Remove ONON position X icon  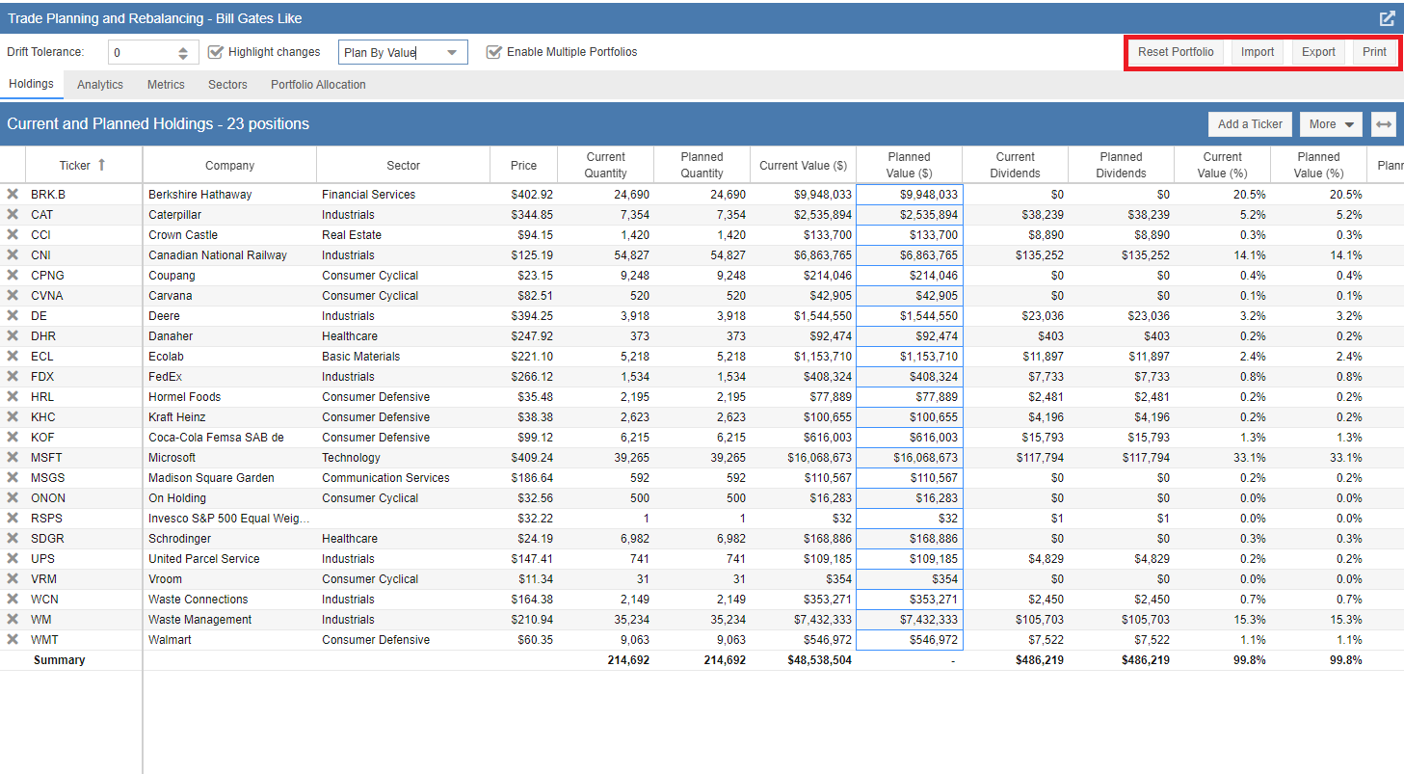pos(13,497)
